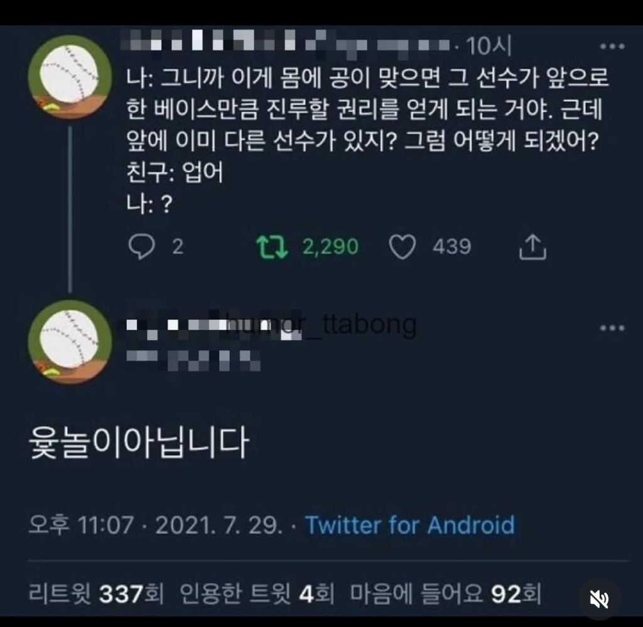Click the green retweet arrows icon

coord(273,247)
